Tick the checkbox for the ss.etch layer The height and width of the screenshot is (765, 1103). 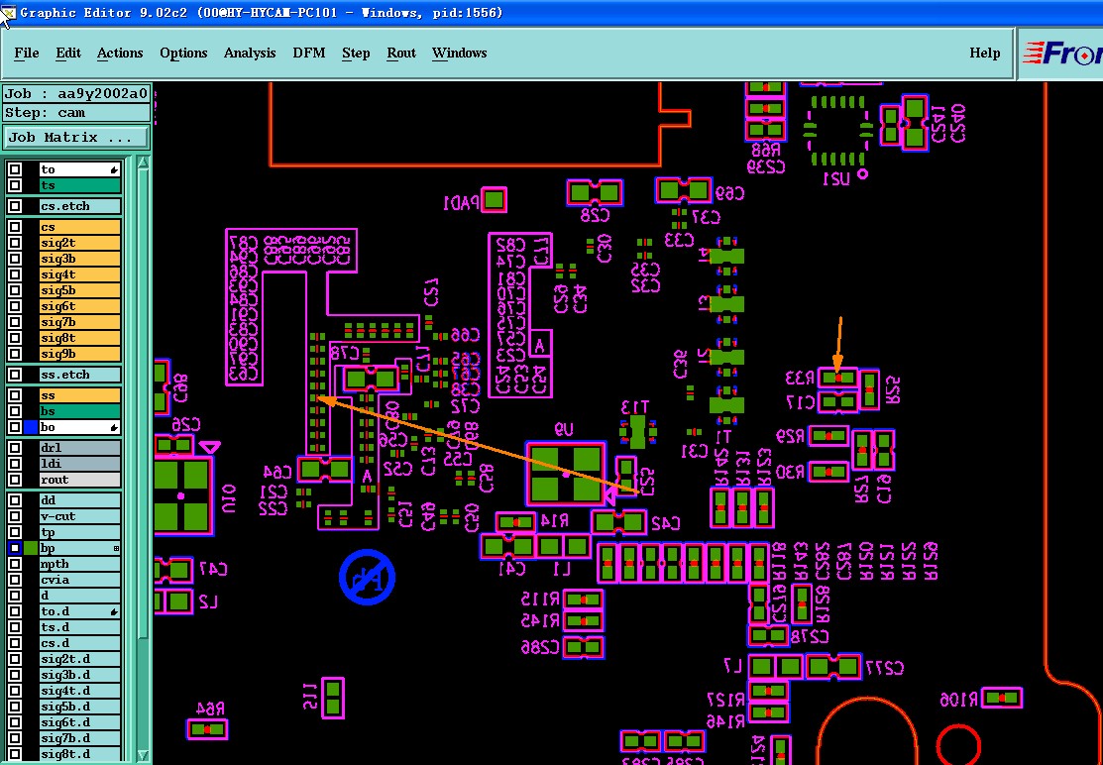[x=14, y=375]
